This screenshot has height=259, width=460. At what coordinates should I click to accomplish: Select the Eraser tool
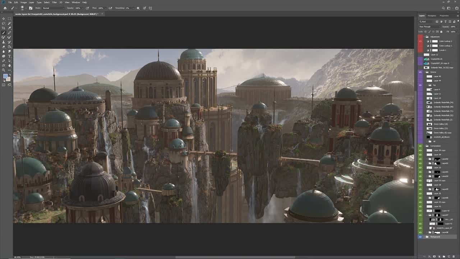[4, 47]
